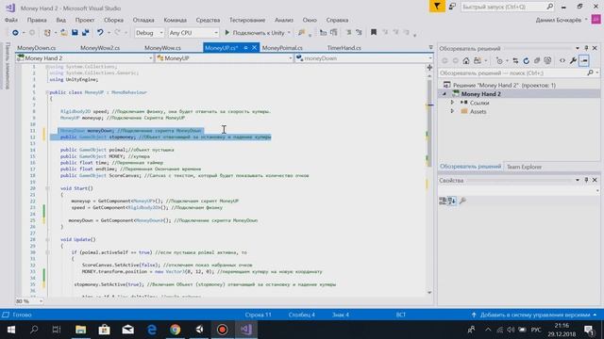Open the Отладка menu
The width and height of the screenshot is (604, 339).
(143, 20)
